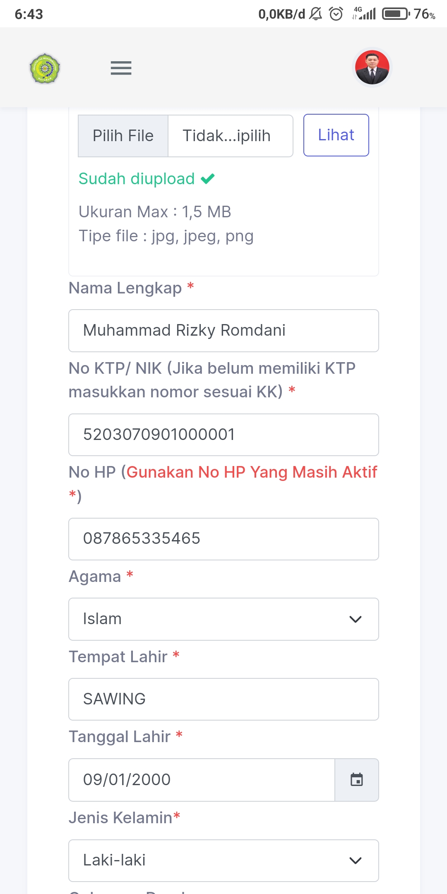Open the calendar date picker icon
447x894 pixels.
pos(356,780)
